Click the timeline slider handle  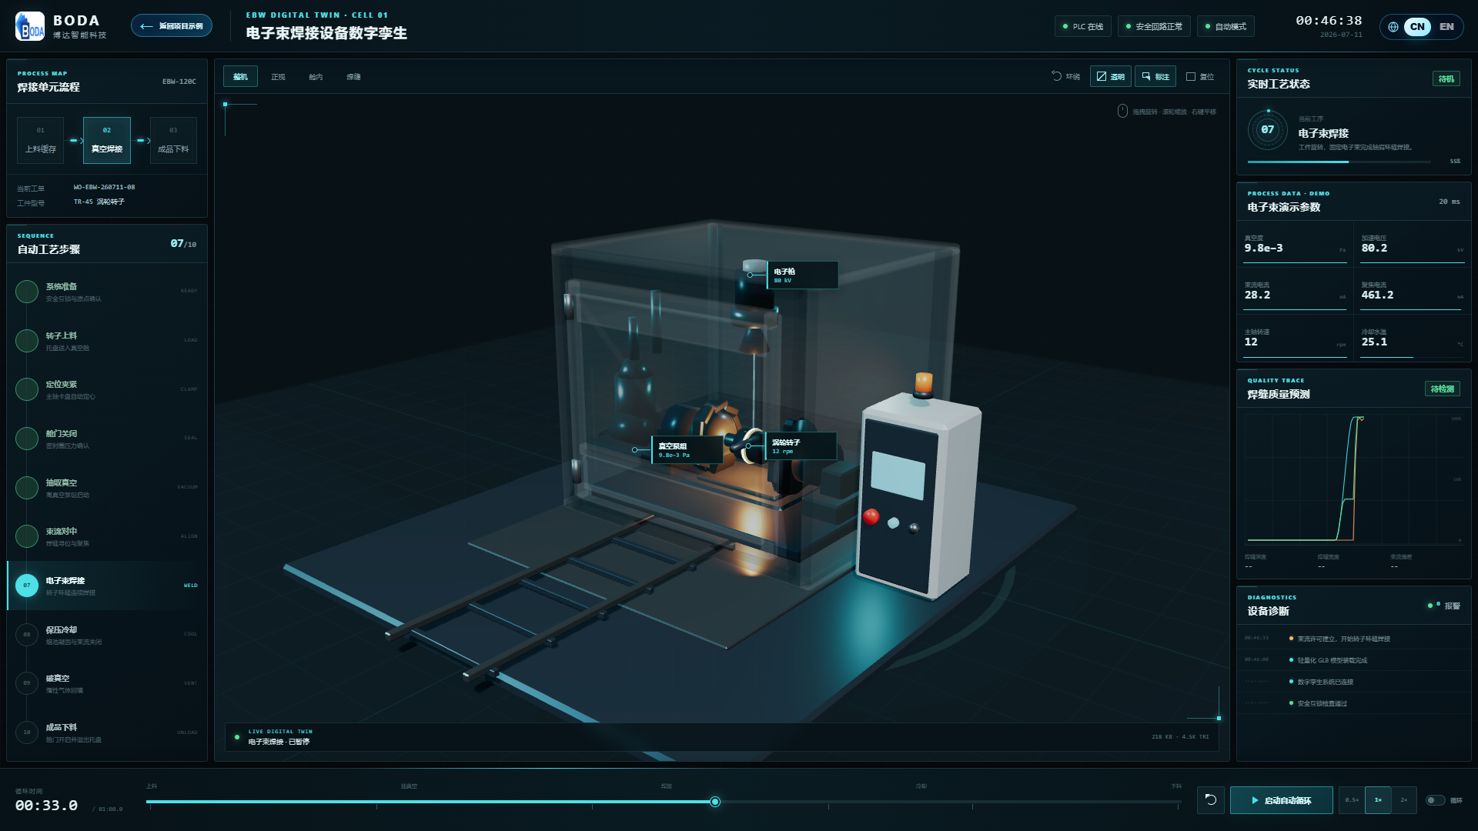click(715, 802)
